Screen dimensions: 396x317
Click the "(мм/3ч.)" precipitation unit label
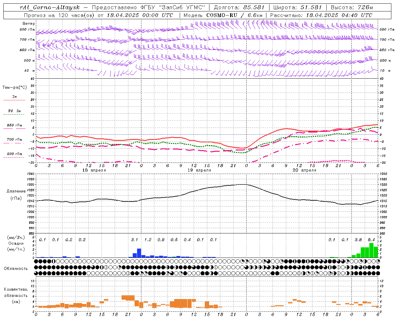(16, 238)
